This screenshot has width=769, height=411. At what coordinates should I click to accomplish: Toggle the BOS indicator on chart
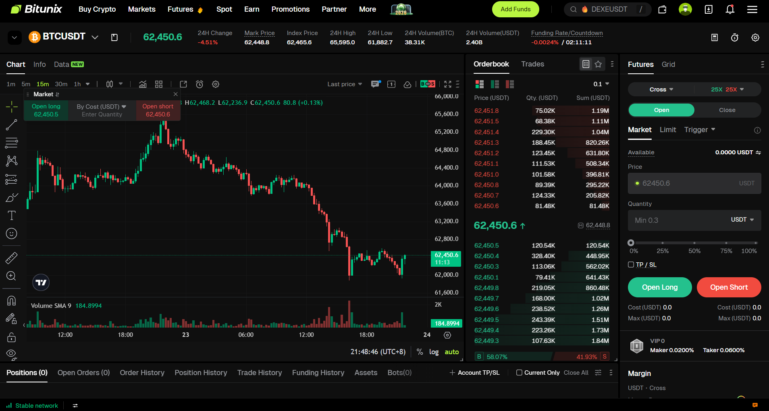pyautogui.click(x=428, y=84)
